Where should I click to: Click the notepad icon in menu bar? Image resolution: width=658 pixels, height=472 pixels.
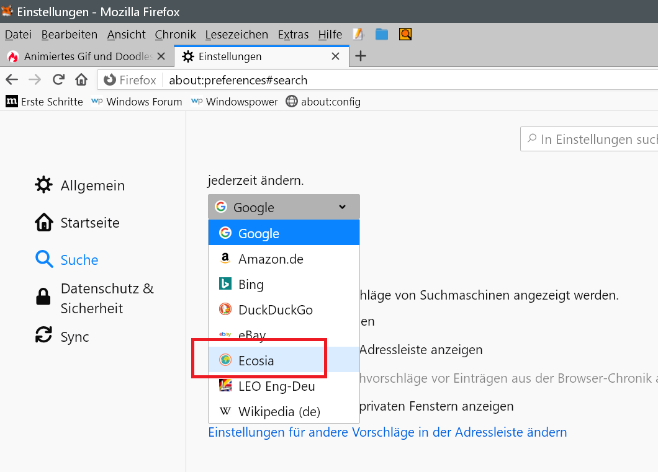tap(358, 34)
